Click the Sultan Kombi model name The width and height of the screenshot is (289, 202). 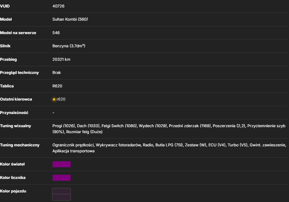64,19
